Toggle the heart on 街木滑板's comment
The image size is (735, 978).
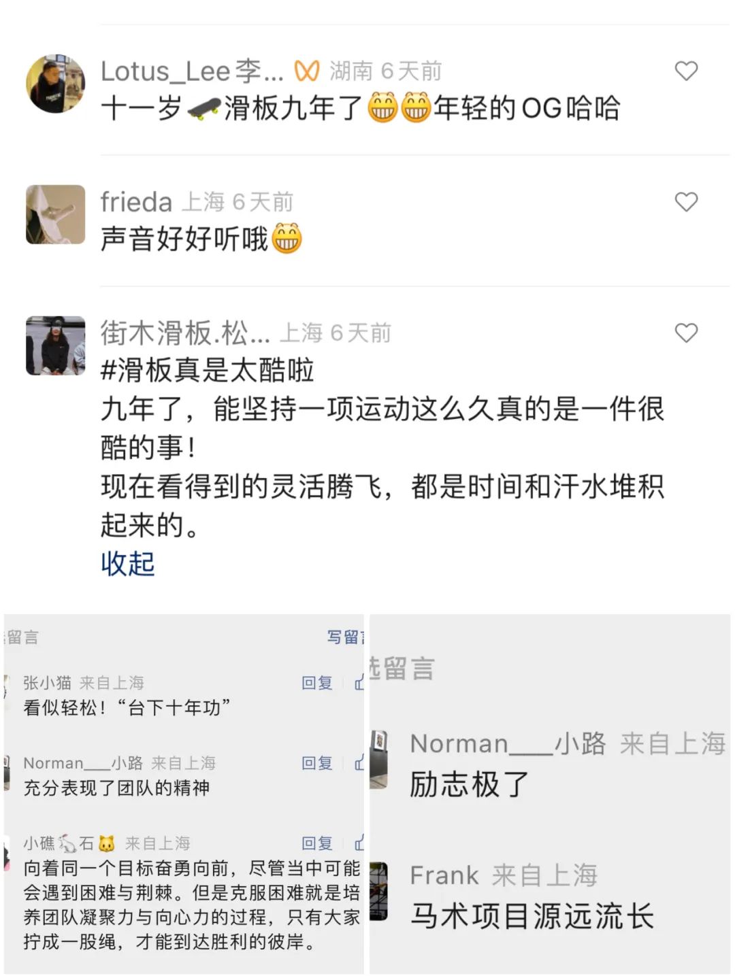(686, 333)
